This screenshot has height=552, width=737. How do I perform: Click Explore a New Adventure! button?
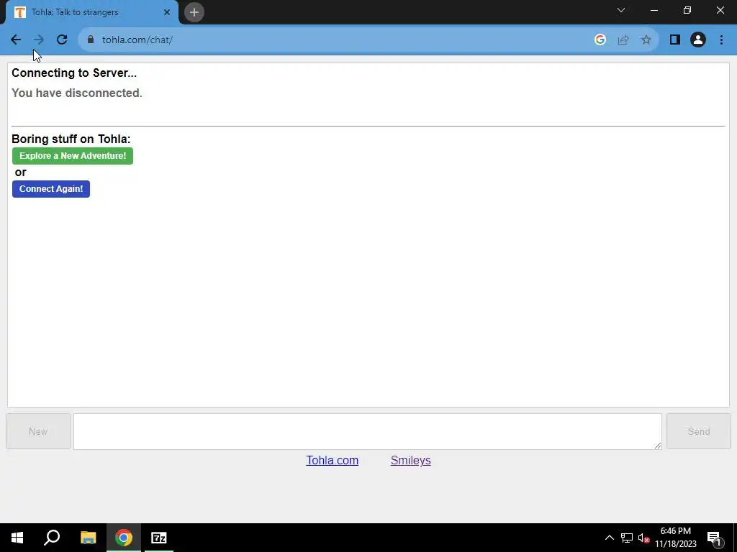coord(73,156)
